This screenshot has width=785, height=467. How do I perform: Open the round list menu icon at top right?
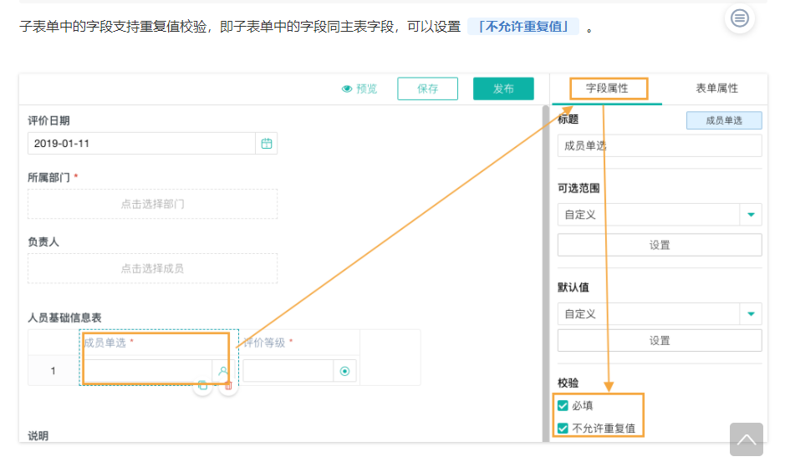[739, 18]
